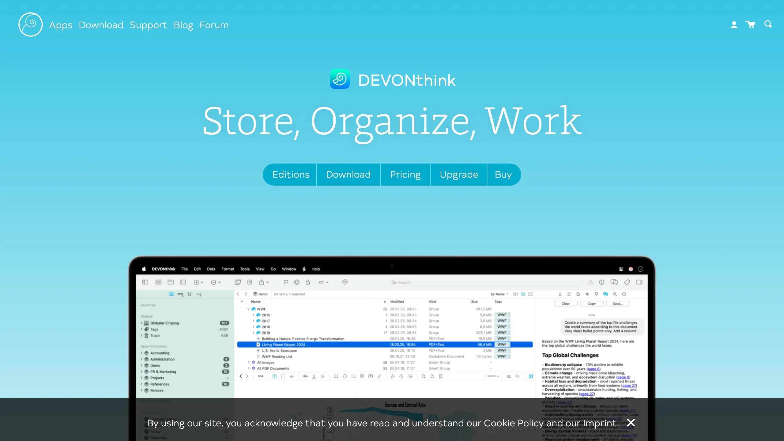Image resolution: width=784 pixels, height=441 pixels.
Task: Select the Buy pill tab
Action: (x=504, y=175)
